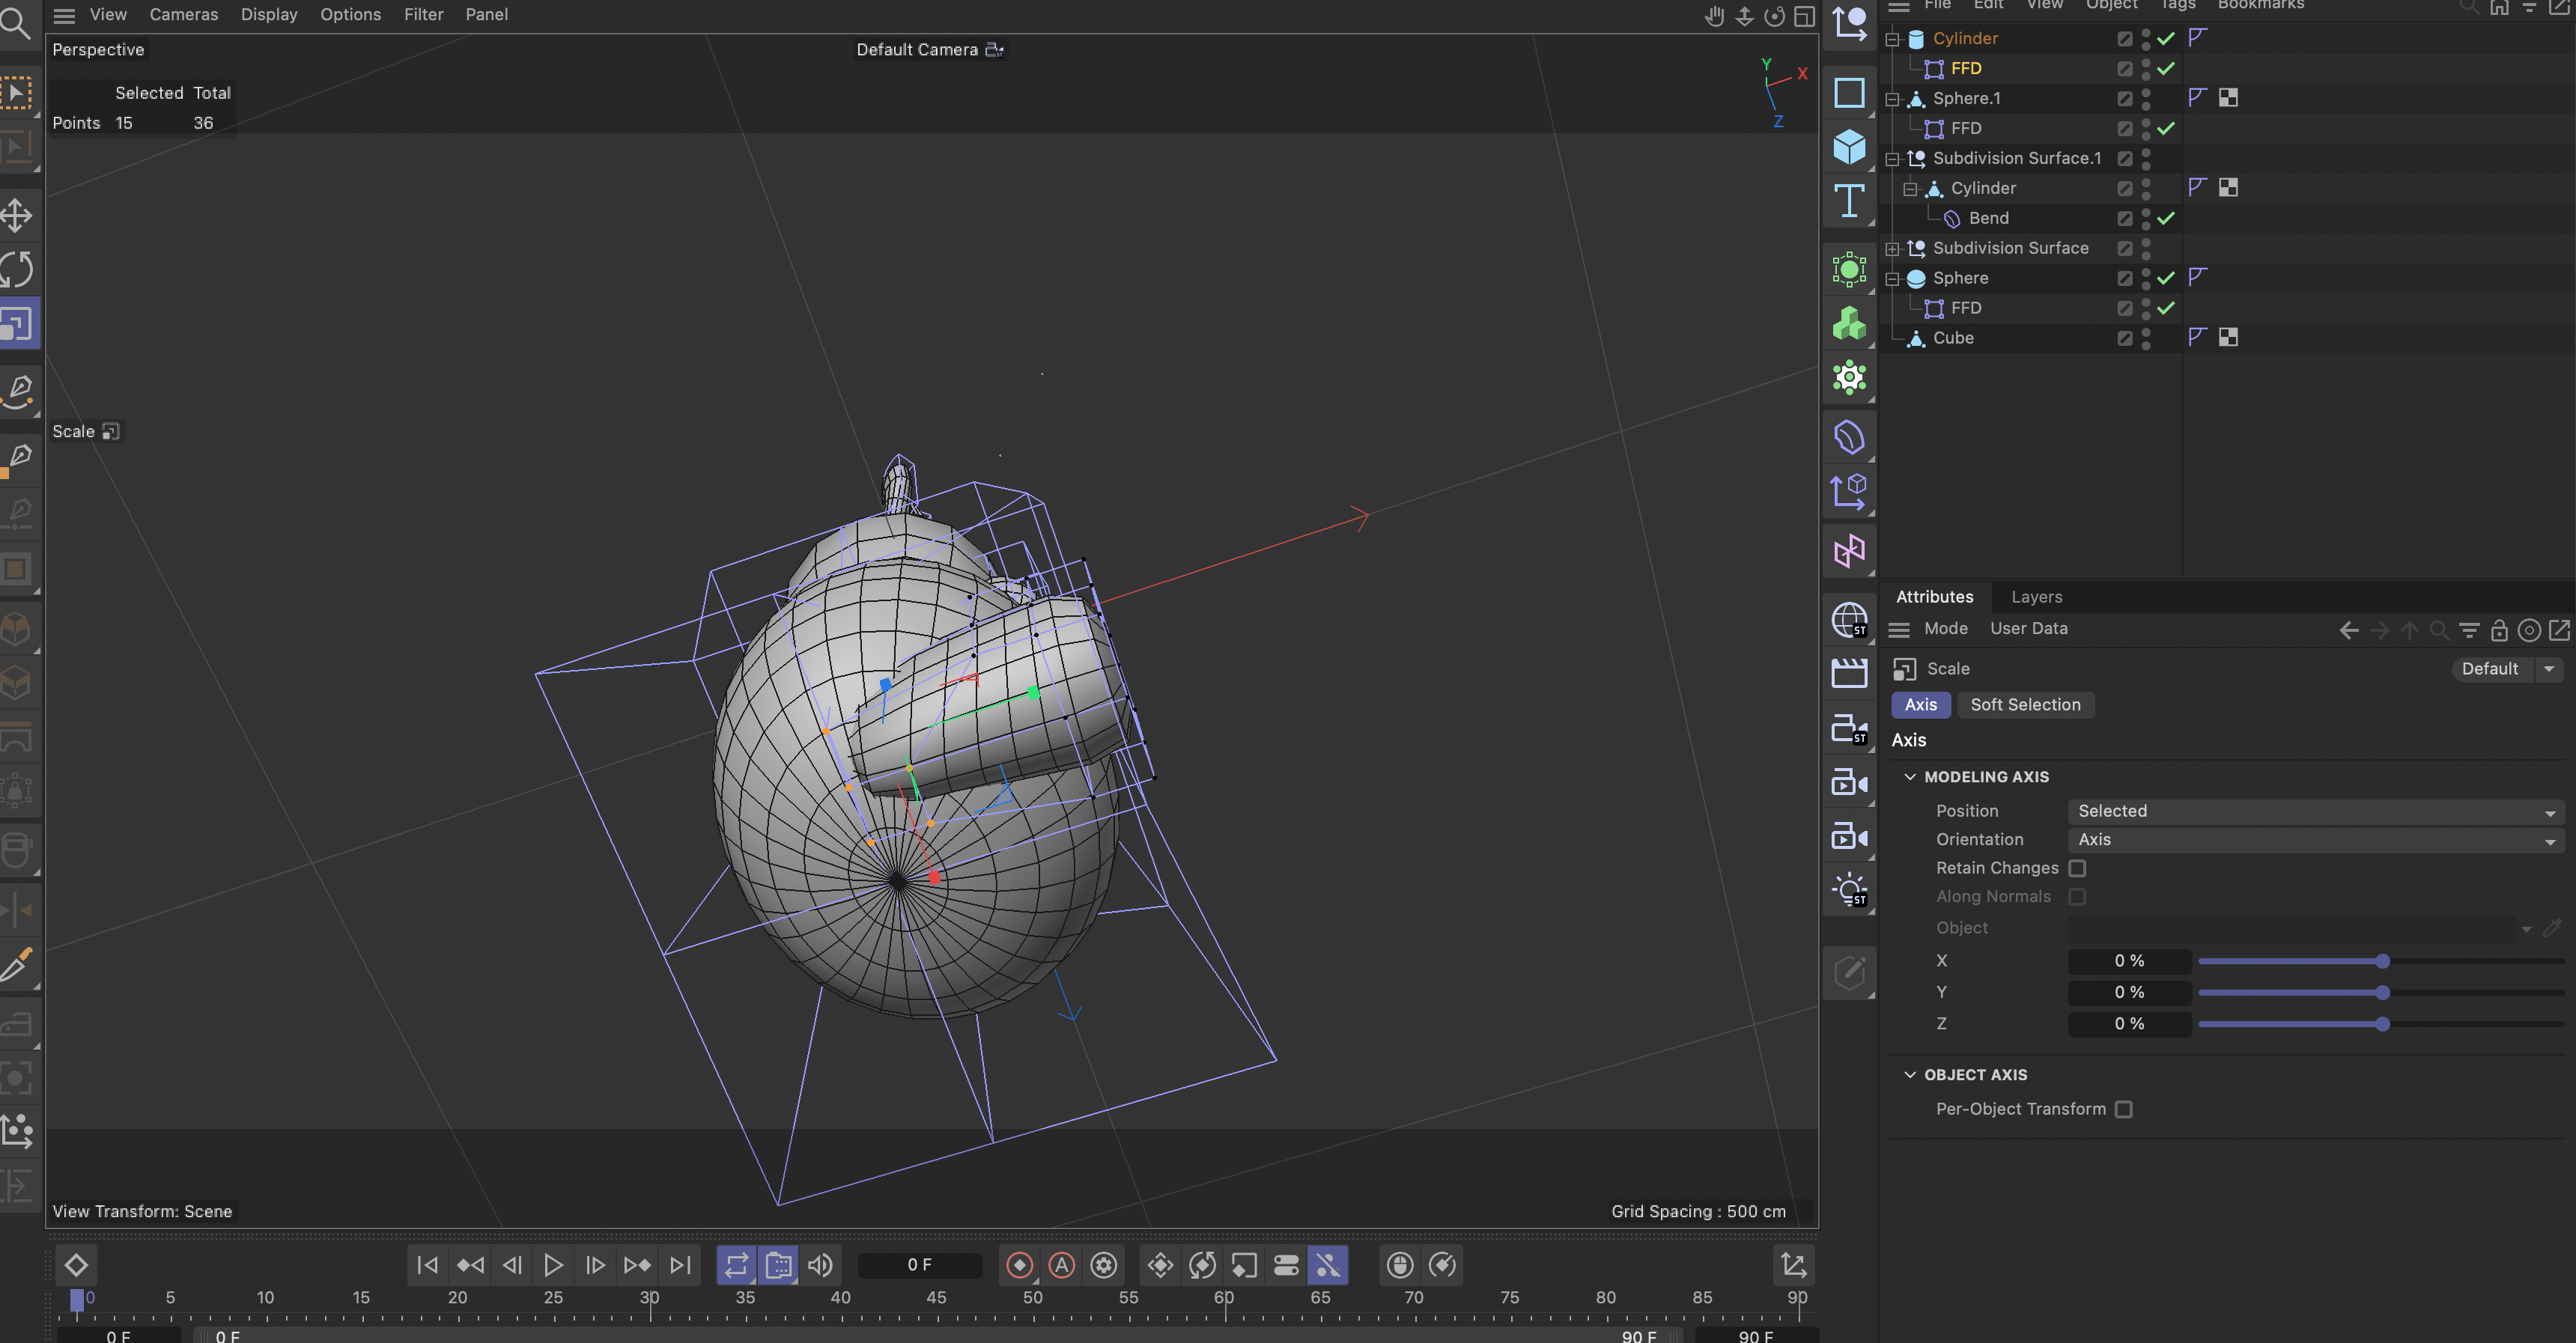Open the Default preset button
Screen dimensions: 2576x1343
coord(2489,669)
